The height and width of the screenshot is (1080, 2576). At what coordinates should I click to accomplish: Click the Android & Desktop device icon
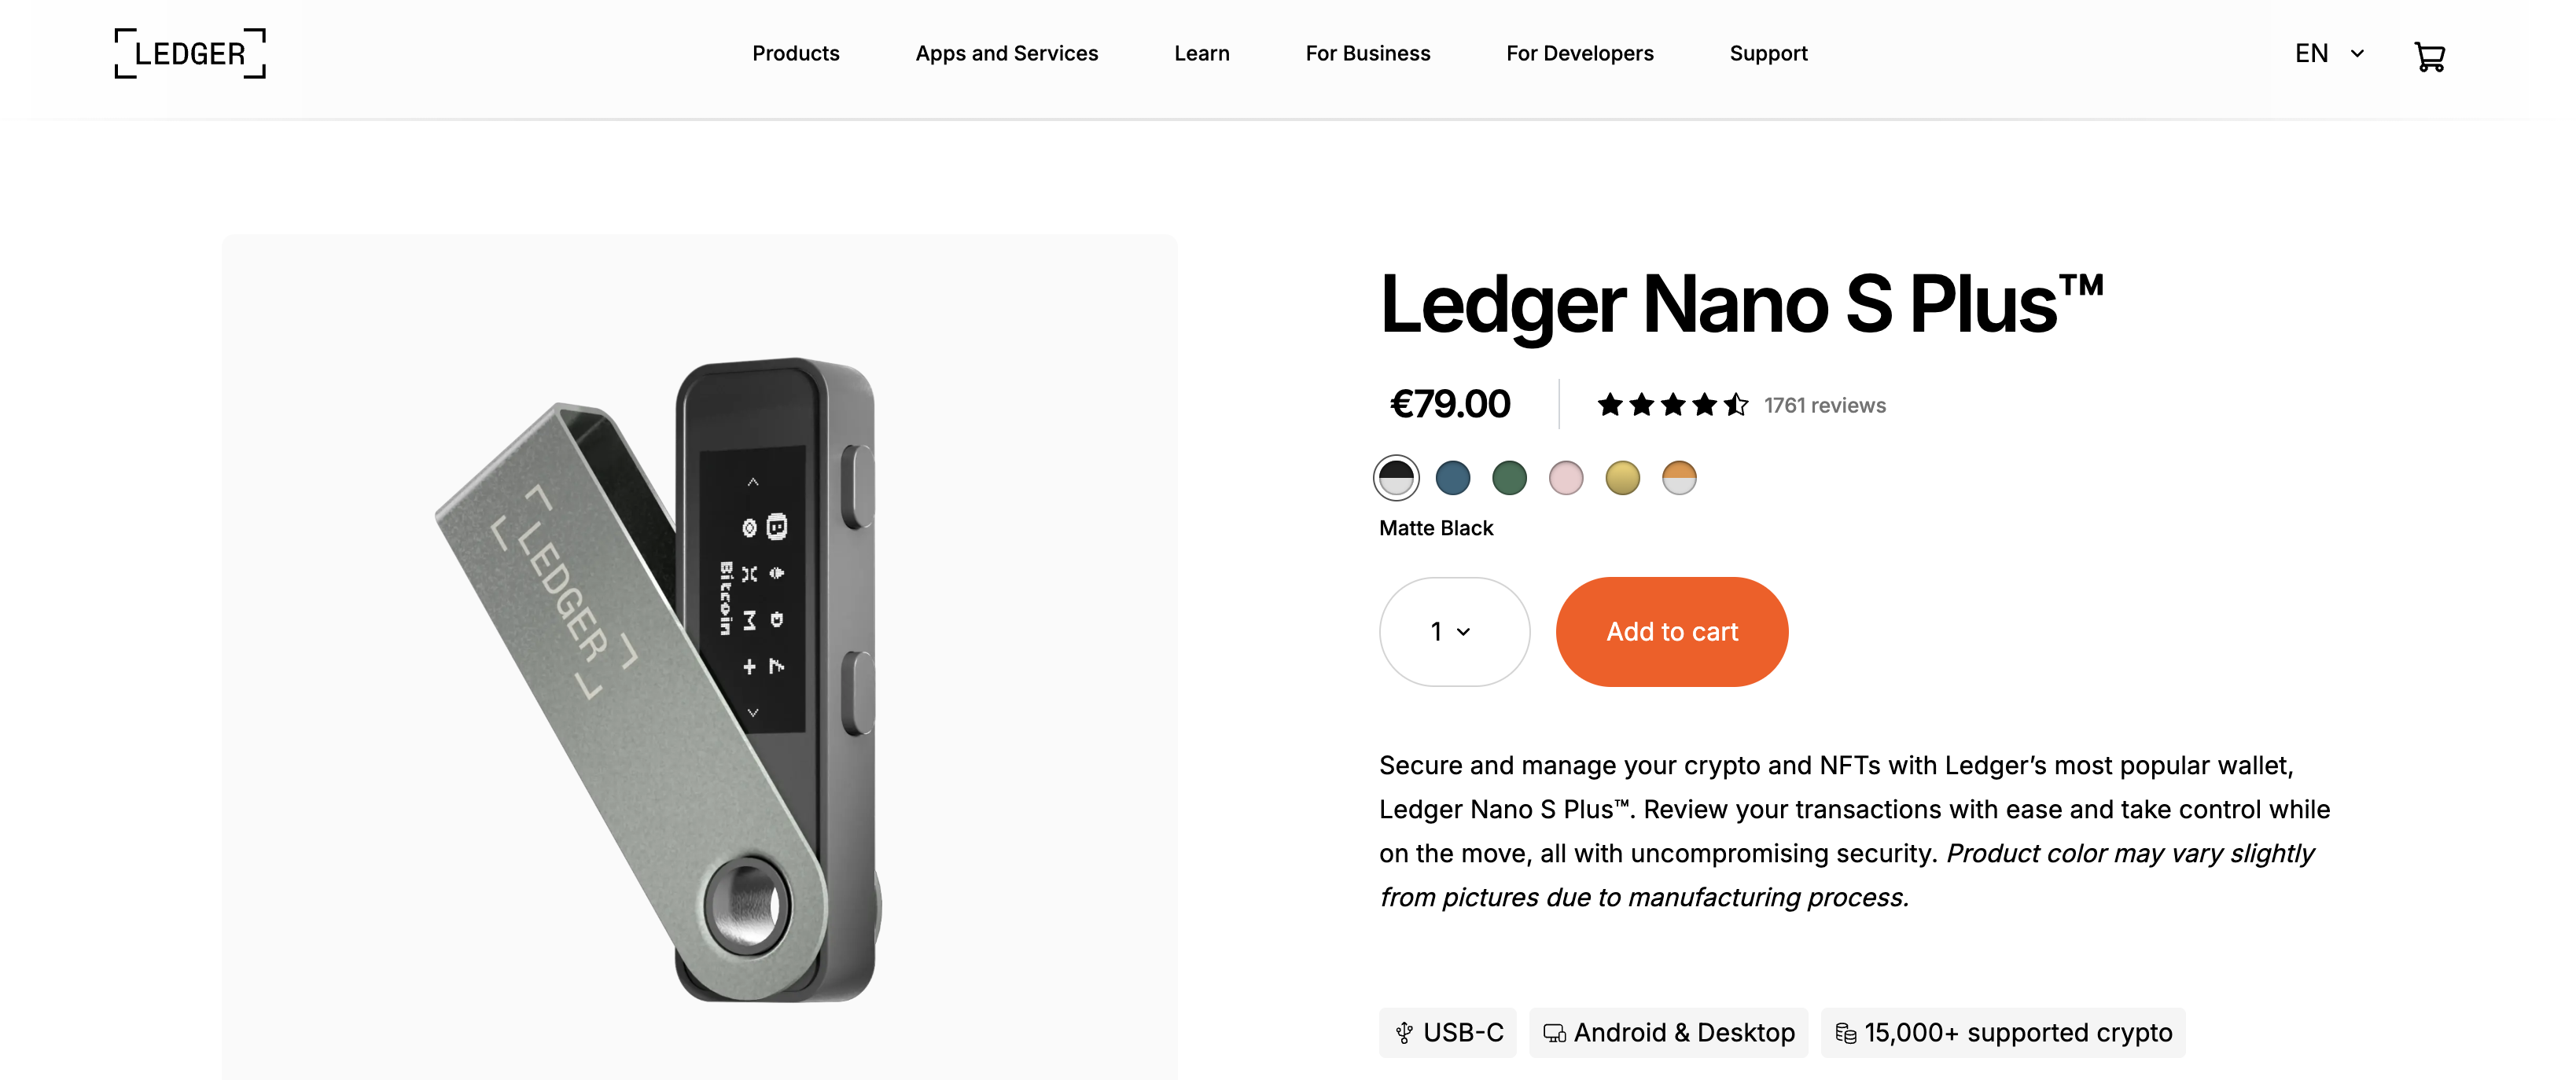(1554, 1033)
